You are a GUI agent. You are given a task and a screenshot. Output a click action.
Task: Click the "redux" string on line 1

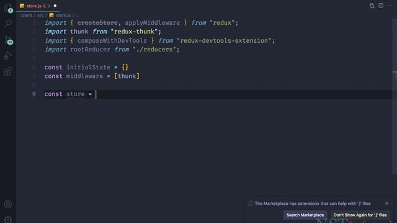pos(222,23)
